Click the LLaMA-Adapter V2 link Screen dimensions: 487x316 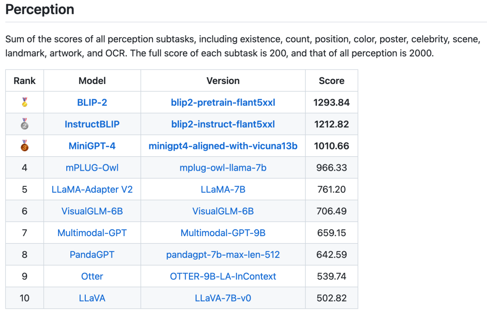92,189
